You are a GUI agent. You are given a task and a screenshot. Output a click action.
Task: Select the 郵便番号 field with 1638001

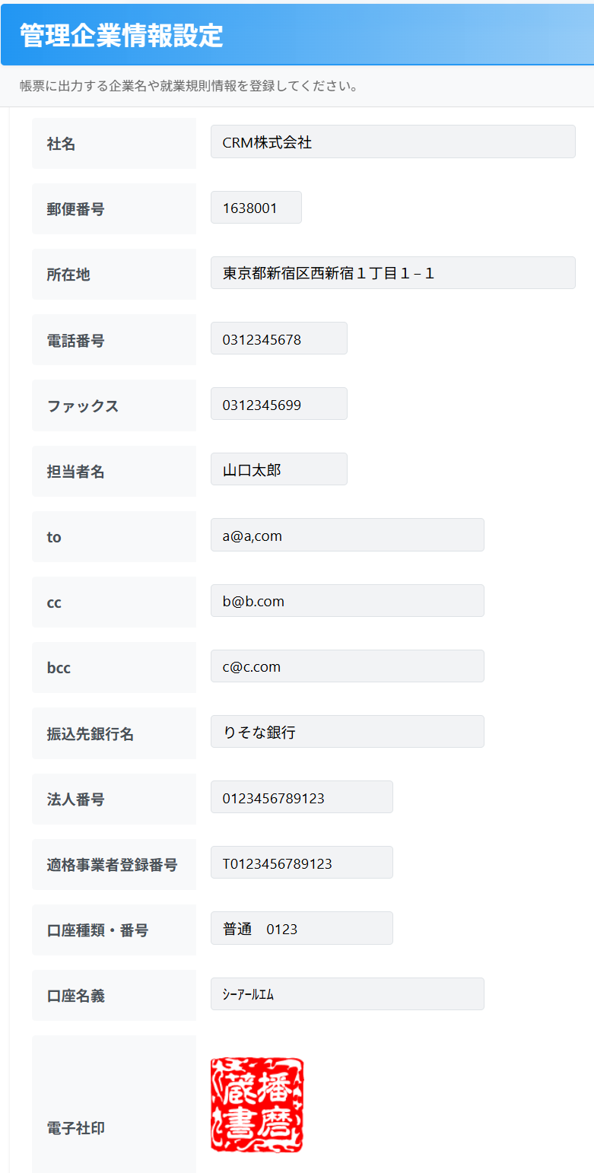coord(256,207)
